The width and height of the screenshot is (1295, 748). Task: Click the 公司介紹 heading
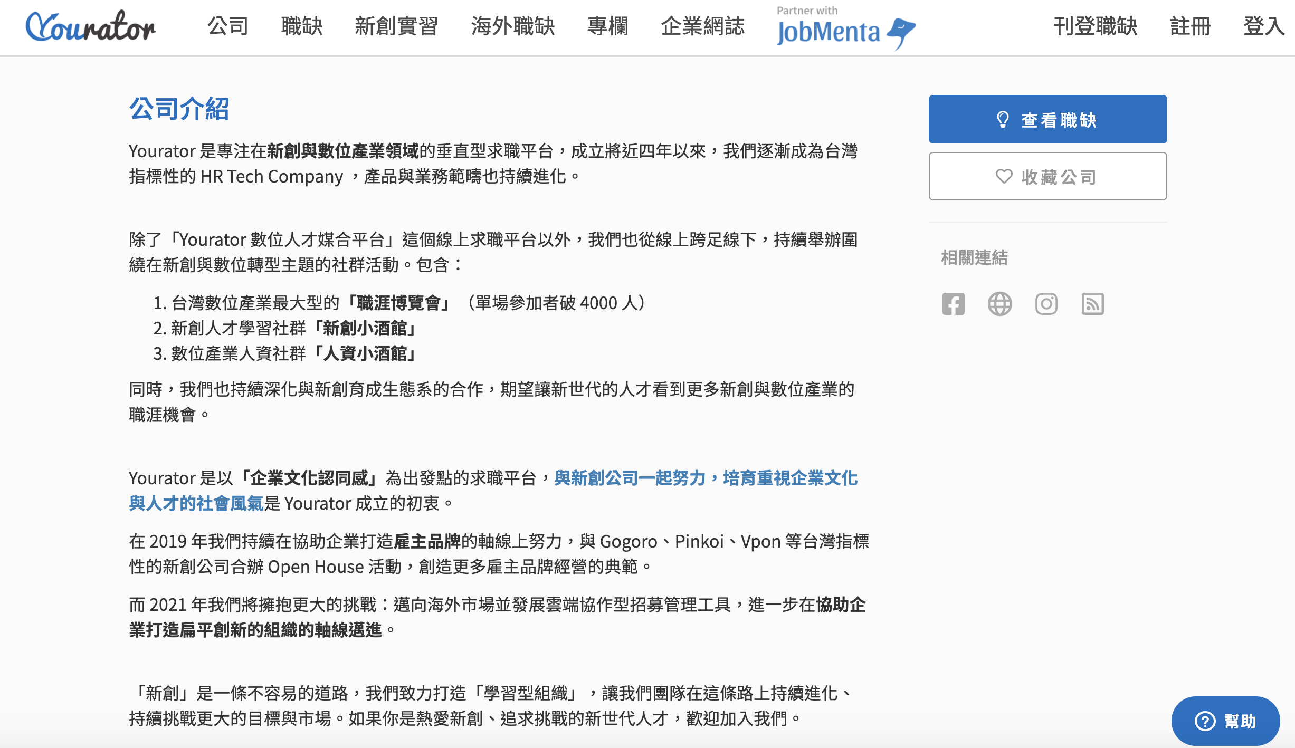point(179,109)
